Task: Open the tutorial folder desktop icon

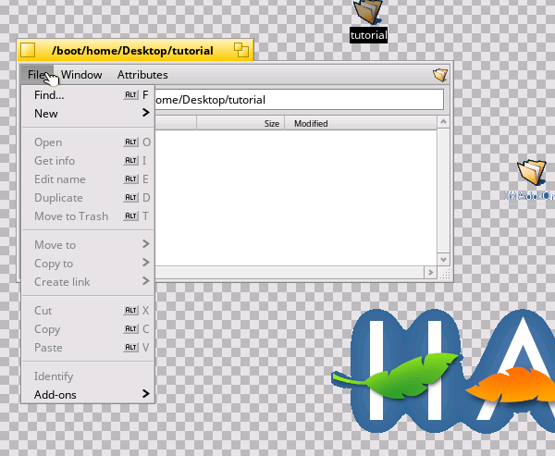Action: (368, 14)
